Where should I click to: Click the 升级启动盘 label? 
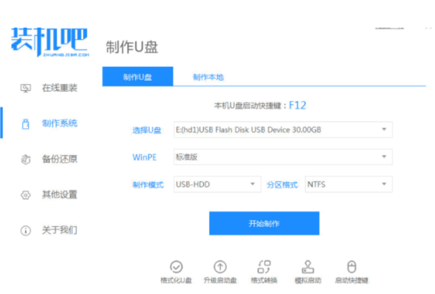[220, 281]
